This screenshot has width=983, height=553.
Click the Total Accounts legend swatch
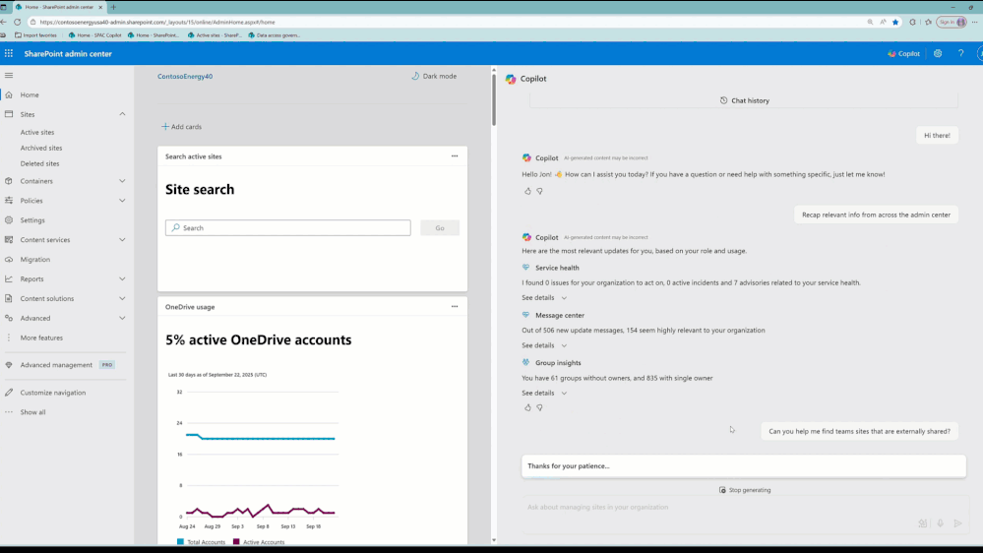click(x=180, y=542)
